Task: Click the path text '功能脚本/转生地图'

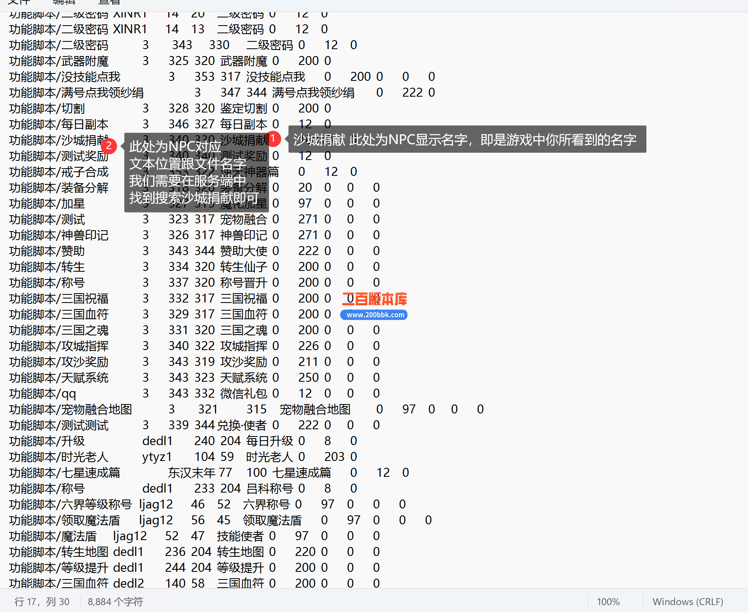Action: pyautogui.click(x=59, y=552)
